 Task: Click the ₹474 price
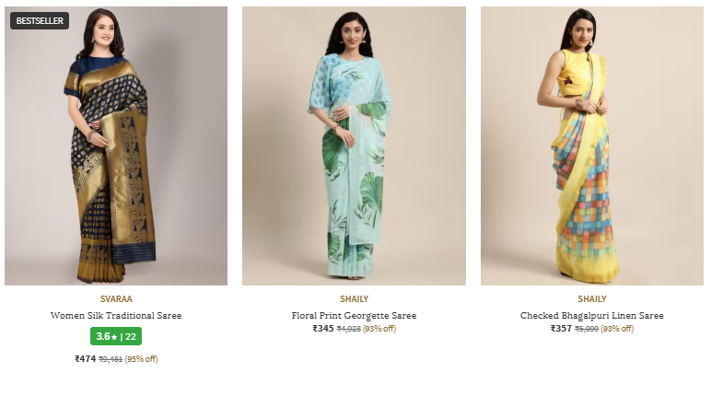click(86, 359)
